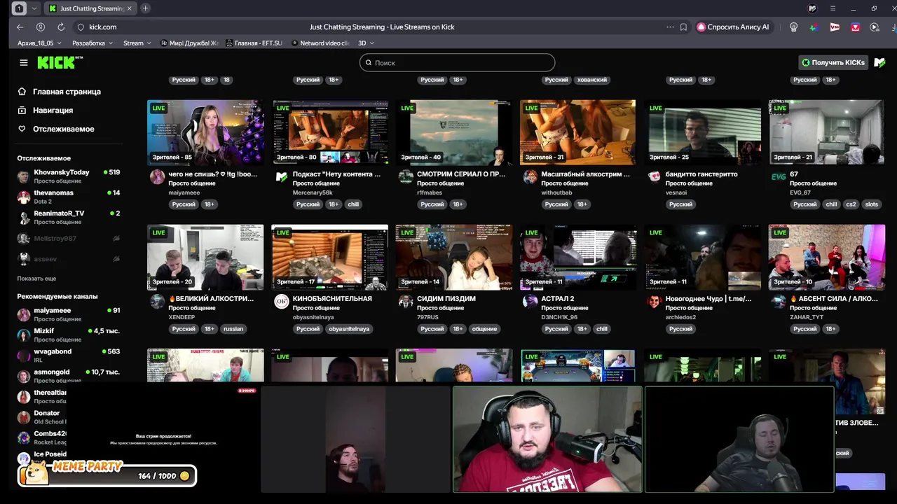
Task: Open the Мир! Дружба! bookmark
Action: (189, 43)
